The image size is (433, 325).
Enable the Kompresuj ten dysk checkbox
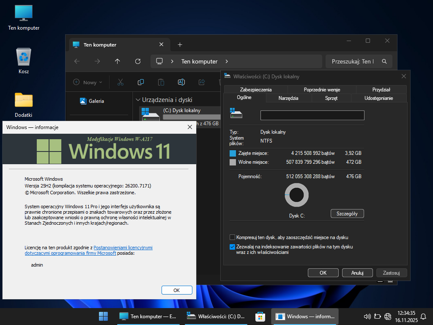coord(232,237)
